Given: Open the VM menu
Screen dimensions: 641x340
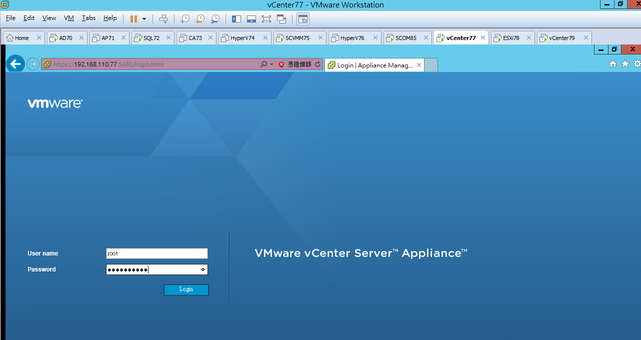Looking at the screenshot, I should [69, 18].
